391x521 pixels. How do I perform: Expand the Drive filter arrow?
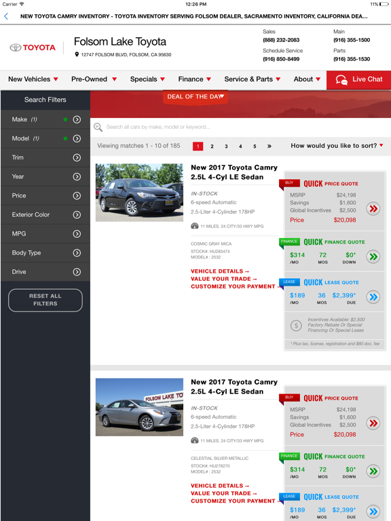click(x=77, y=272)
